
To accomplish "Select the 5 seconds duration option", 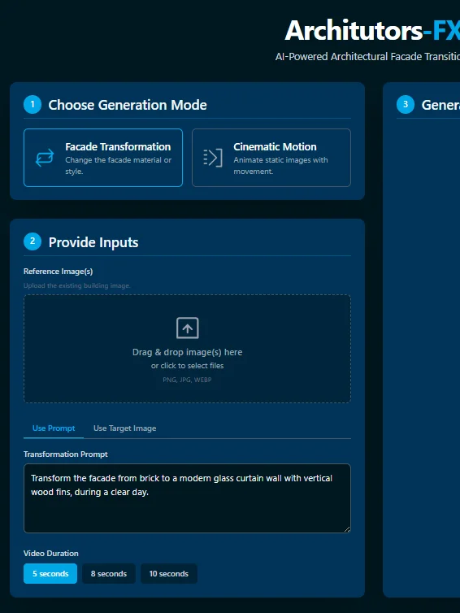I will pyautogui.click(x=50, y=573).
